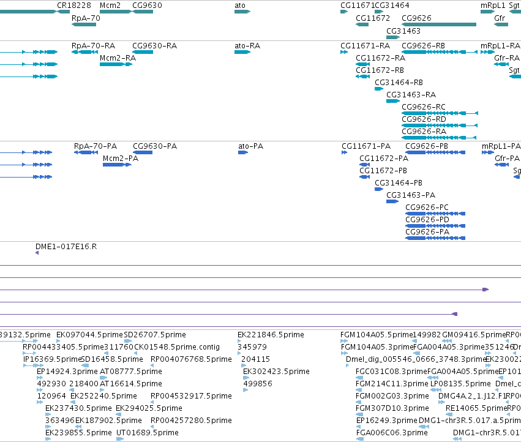
Task: Click the ato-RA transcript label
Action: (x=247, y=45)
